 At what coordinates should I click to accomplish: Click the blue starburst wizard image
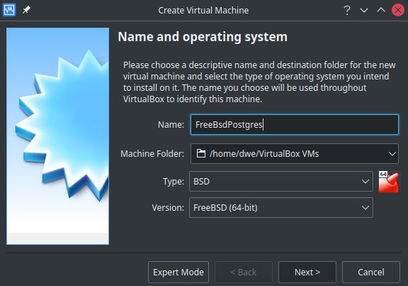click(x=58, y=136)
